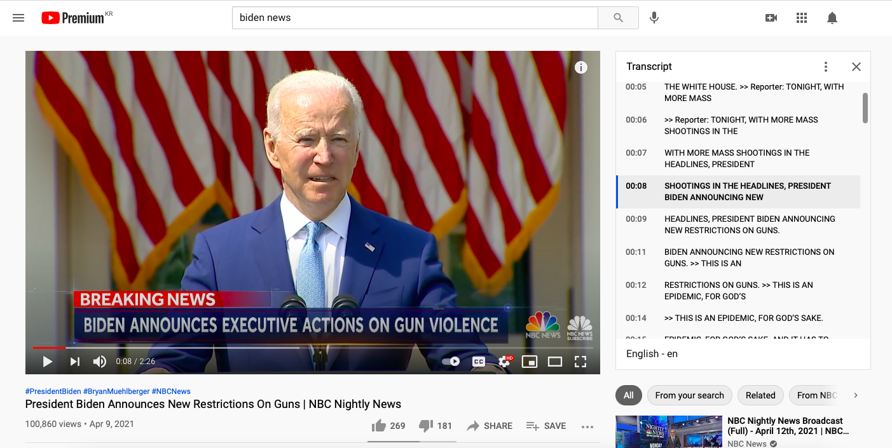
Task: Enable miniplayer mode
Action: click(x=529, y=362)
